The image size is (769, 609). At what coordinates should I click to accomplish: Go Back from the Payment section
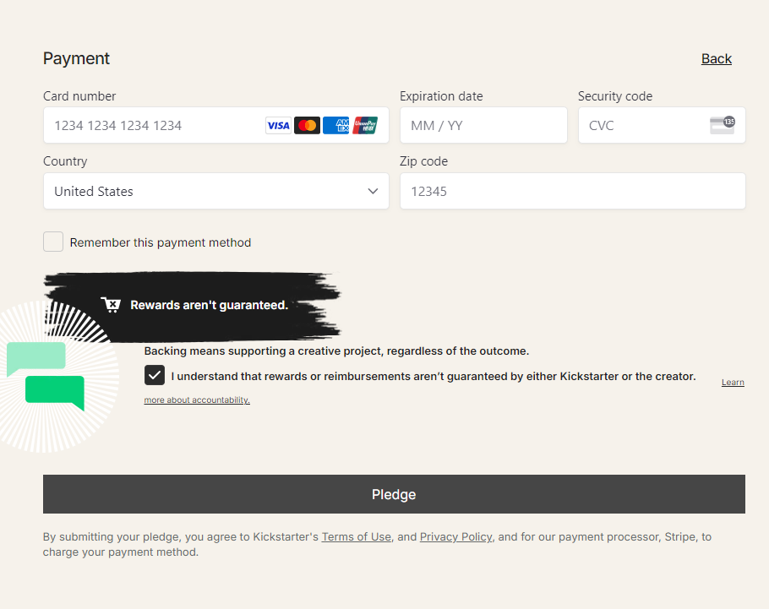tap(716, 59)
